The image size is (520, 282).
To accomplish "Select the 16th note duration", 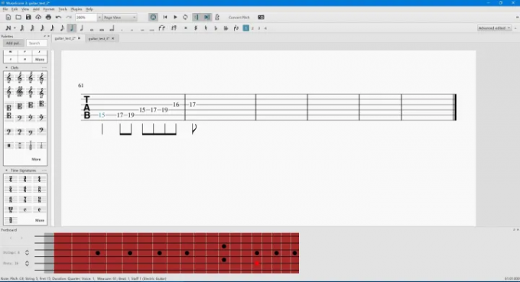I will [x=52, y=28].
